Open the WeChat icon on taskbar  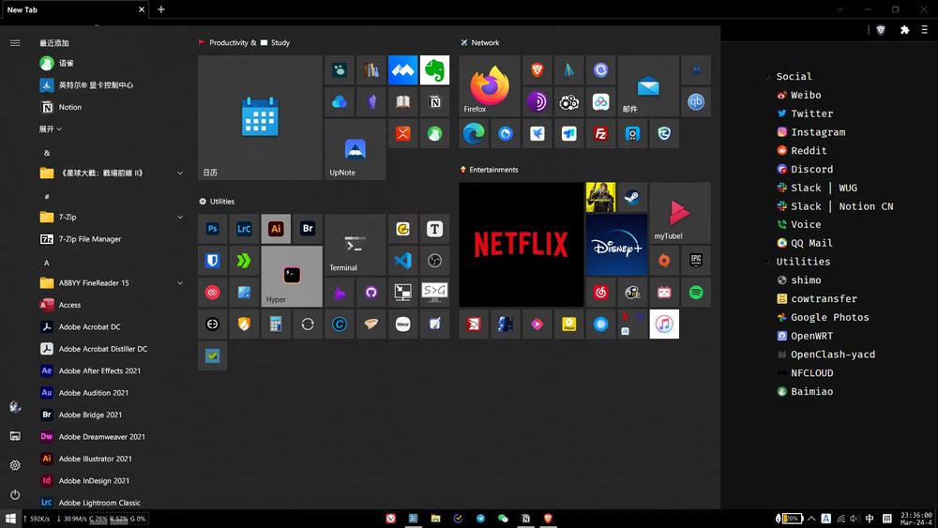pyautogui.click(x=503, y=519)
